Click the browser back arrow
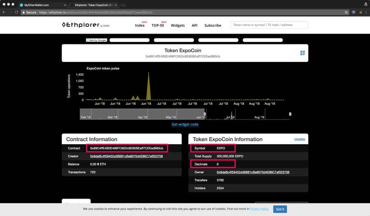 pyautogui.click(x=4, y=12)
